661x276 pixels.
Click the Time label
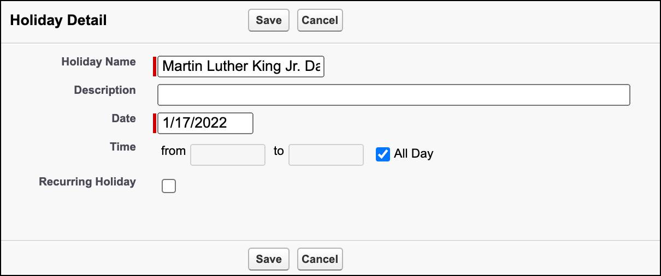pos(123,147)
